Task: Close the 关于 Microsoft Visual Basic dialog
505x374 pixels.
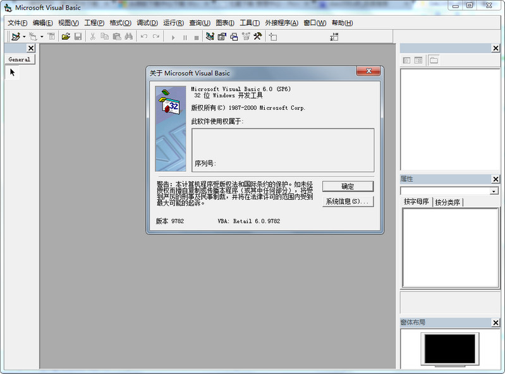Action: tap(368, 71)
